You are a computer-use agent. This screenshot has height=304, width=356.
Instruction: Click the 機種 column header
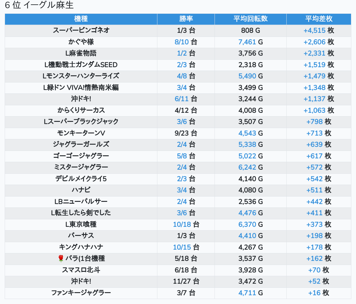[x=81, y=19]
